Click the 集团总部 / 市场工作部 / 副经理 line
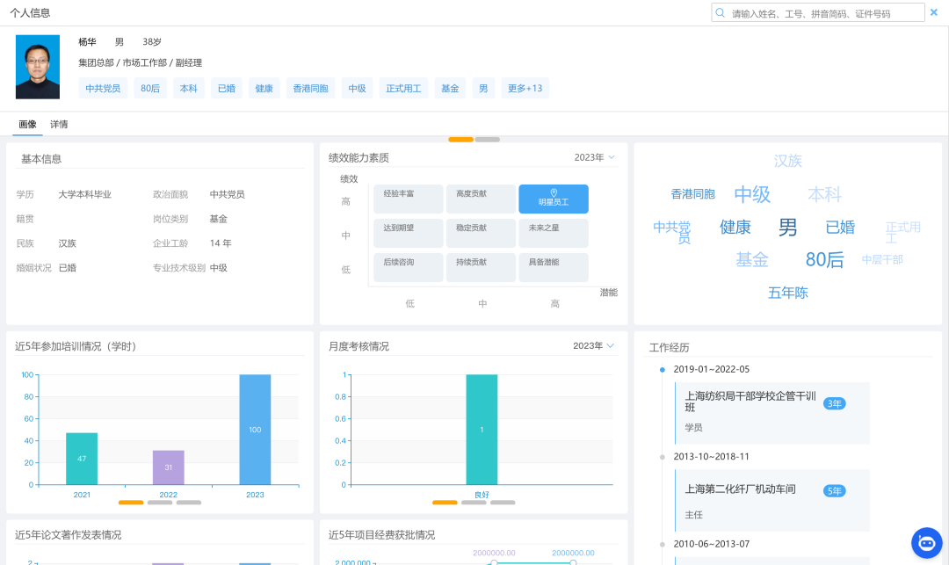The width and height of the screenshot is (949, 565). 140,63
